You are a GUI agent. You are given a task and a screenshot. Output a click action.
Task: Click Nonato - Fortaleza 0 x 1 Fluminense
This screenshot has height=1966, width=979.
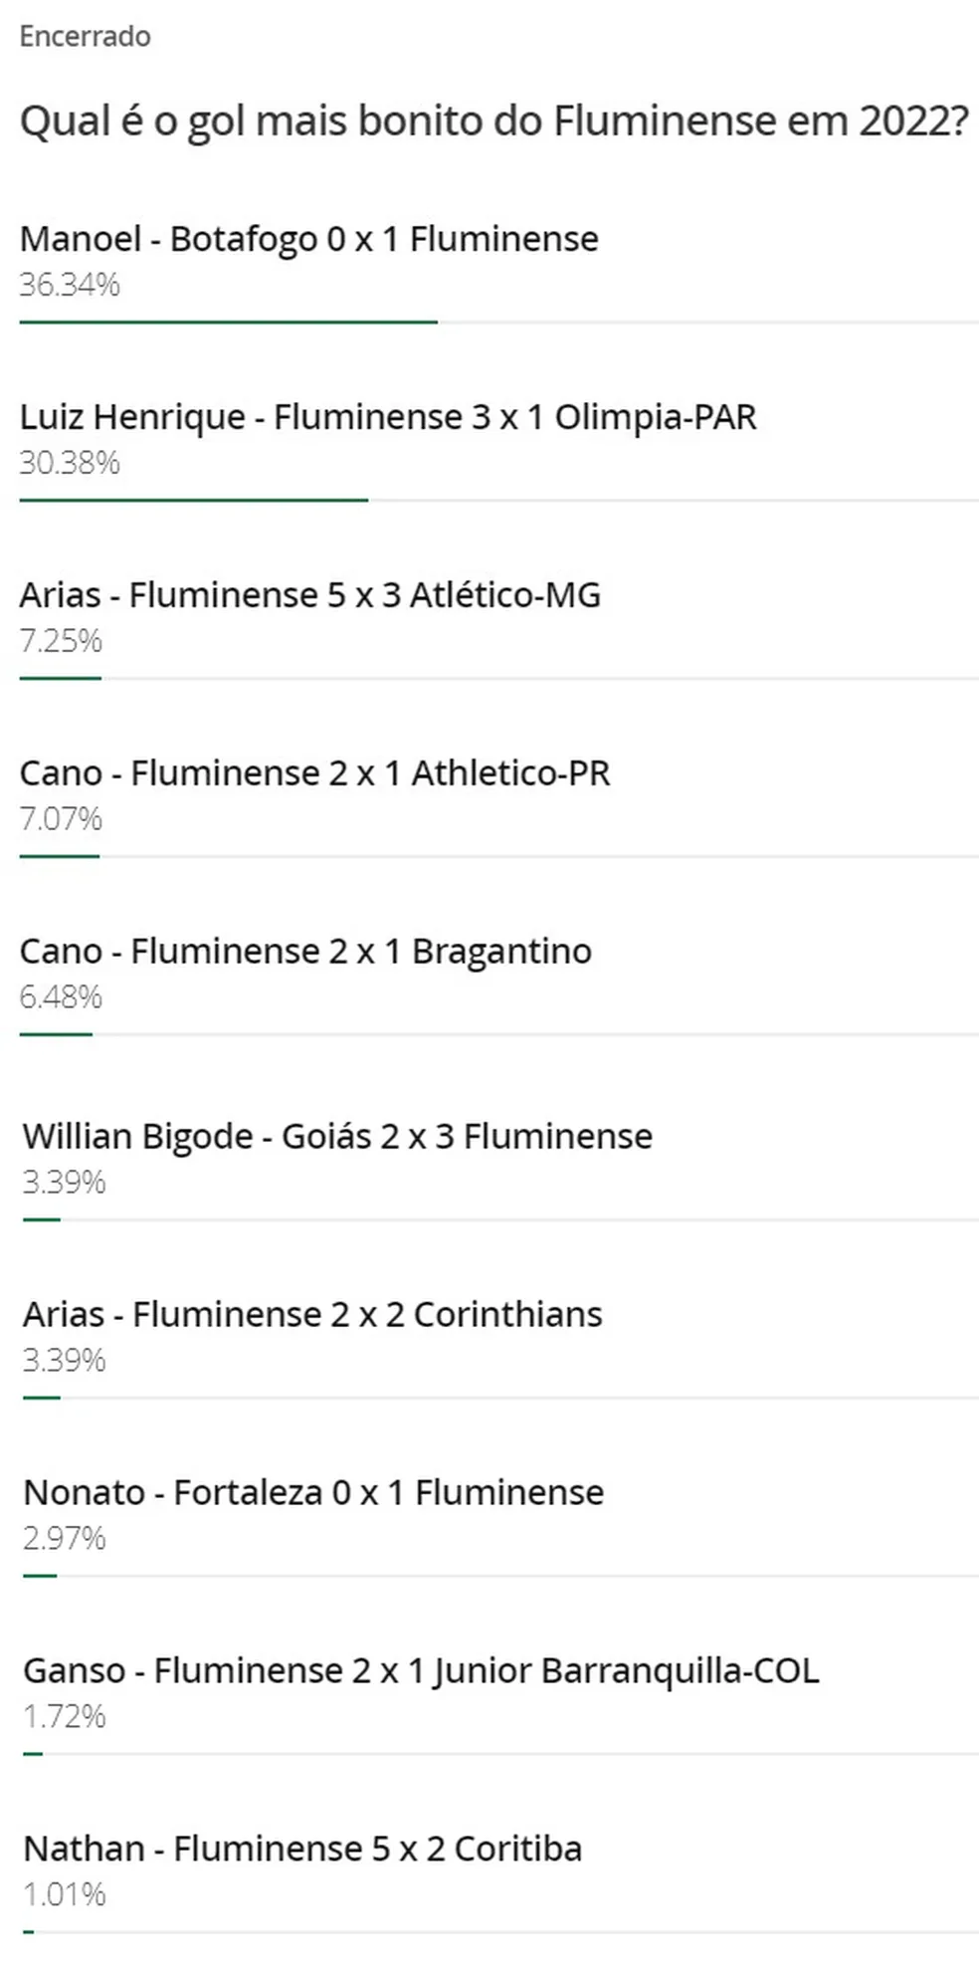(313, 1493)
